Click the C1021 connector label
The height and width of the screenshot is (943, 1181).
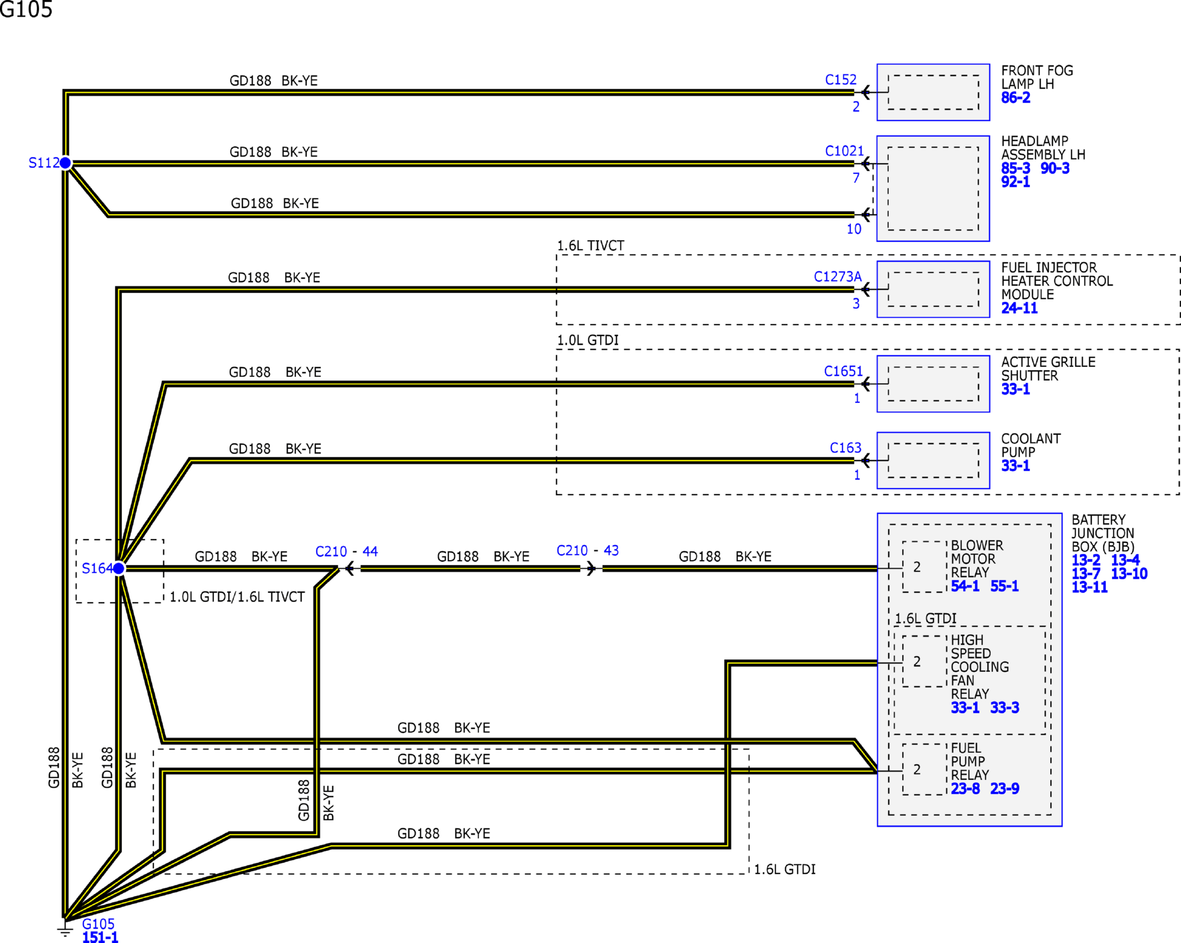pyautogui.click(x=844, y=151)
